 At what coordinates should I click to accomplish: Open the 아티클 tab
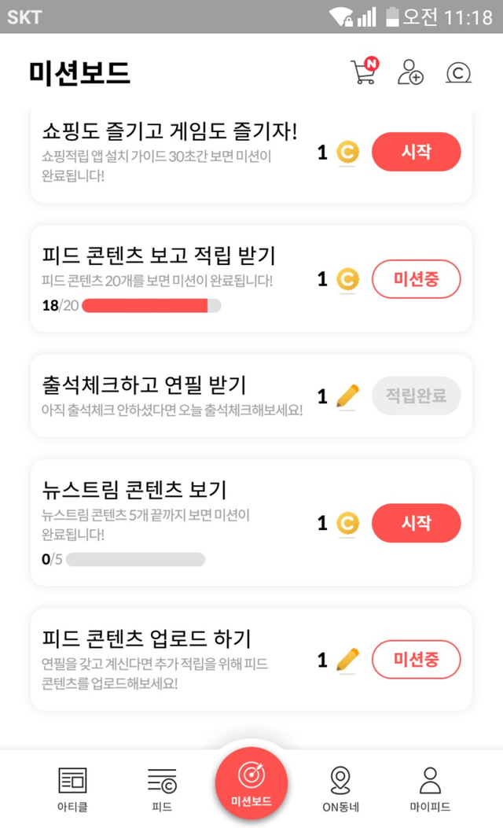(72, 789)
